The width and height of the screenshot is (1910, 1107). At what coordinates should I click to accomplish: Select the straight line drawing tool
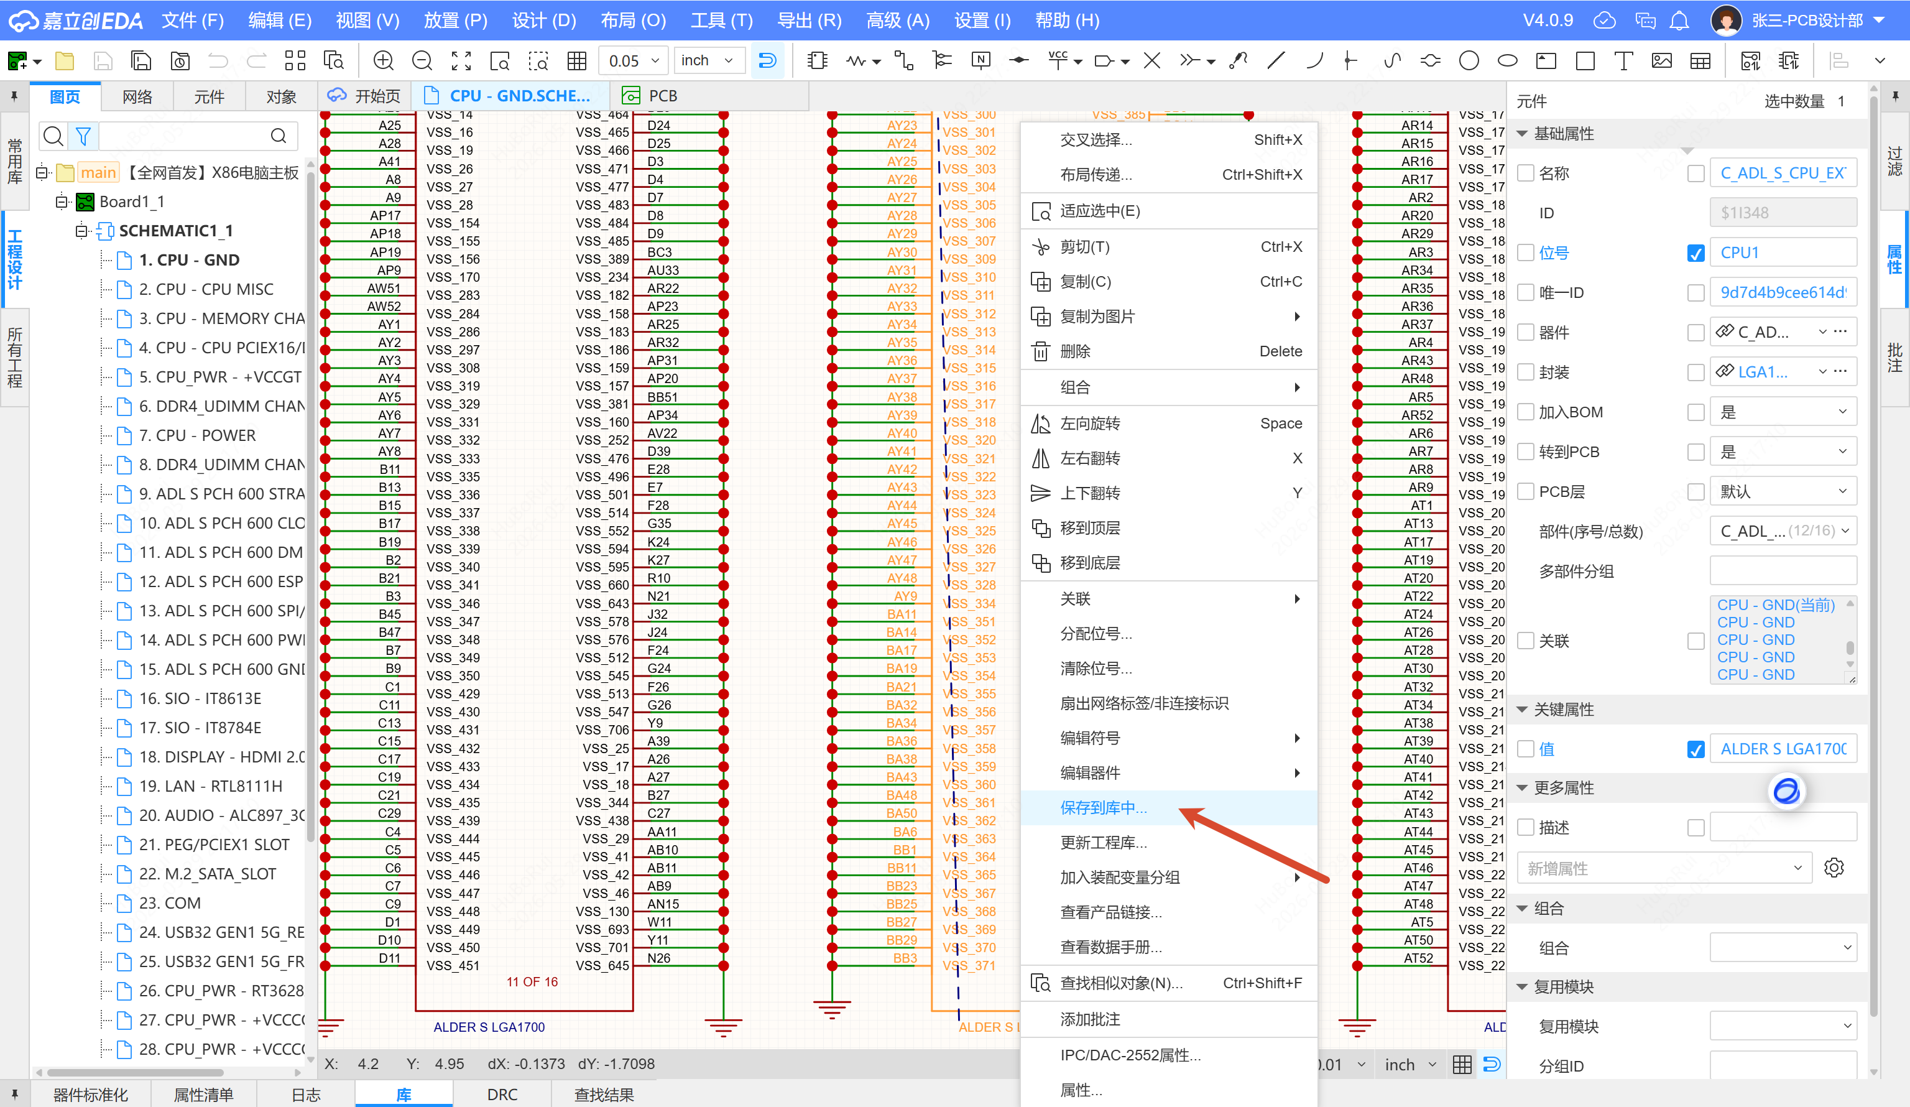[1276, 61]
